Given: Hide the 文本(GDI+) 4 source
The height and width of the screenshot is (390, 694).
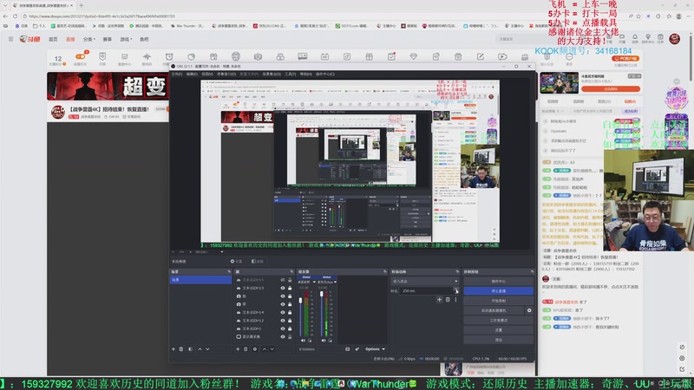Looking at the screenshot, I should coord(283,312).
